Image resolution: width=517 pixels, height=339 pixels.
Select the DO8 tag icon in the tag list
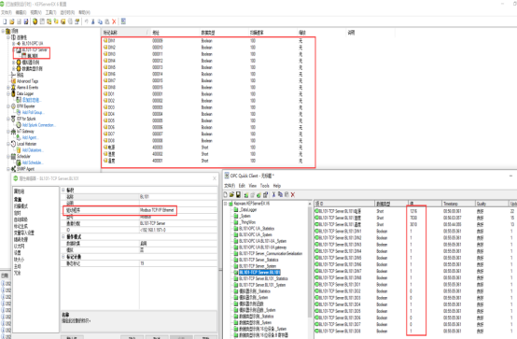pos(105,141)
